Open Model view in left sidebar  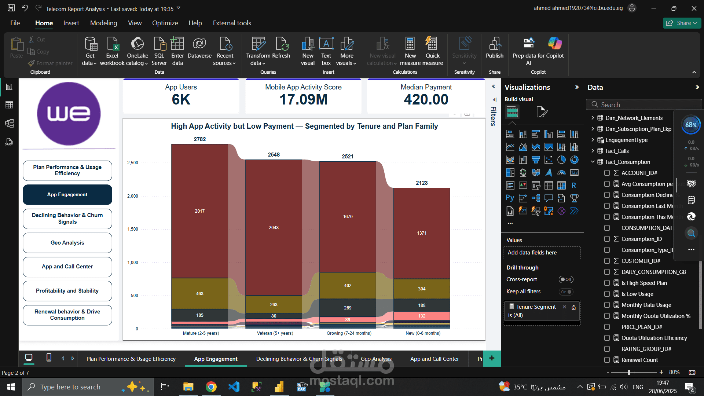click(9, 123)
